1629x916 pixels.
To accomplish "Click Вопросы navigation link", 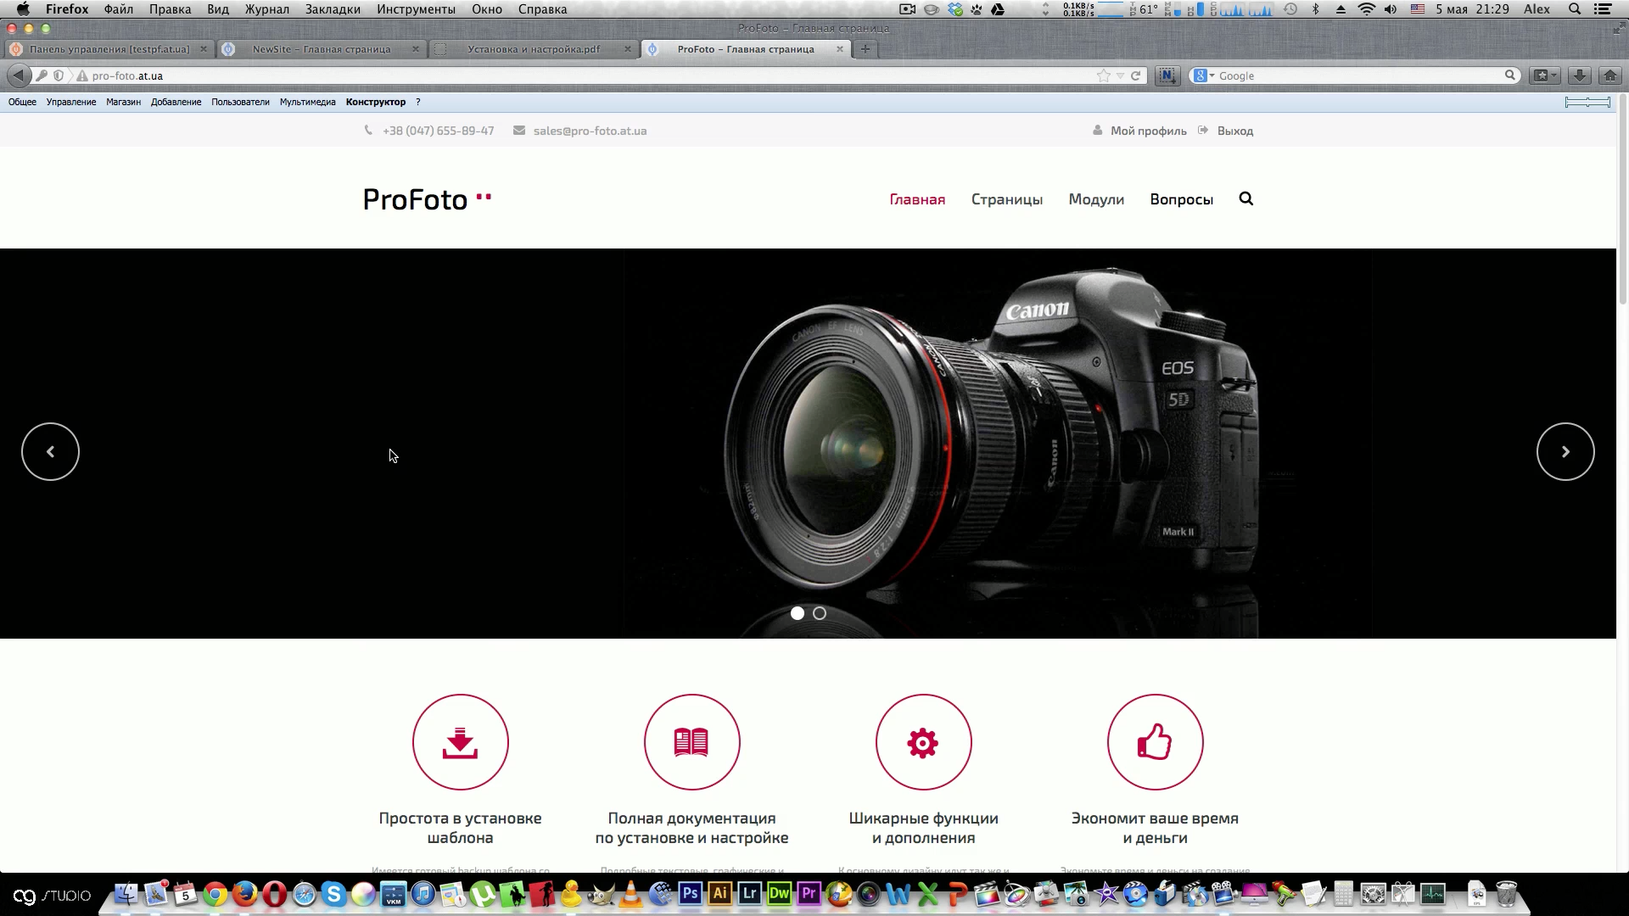I will pyautogui.click(x=1181, y=199).
